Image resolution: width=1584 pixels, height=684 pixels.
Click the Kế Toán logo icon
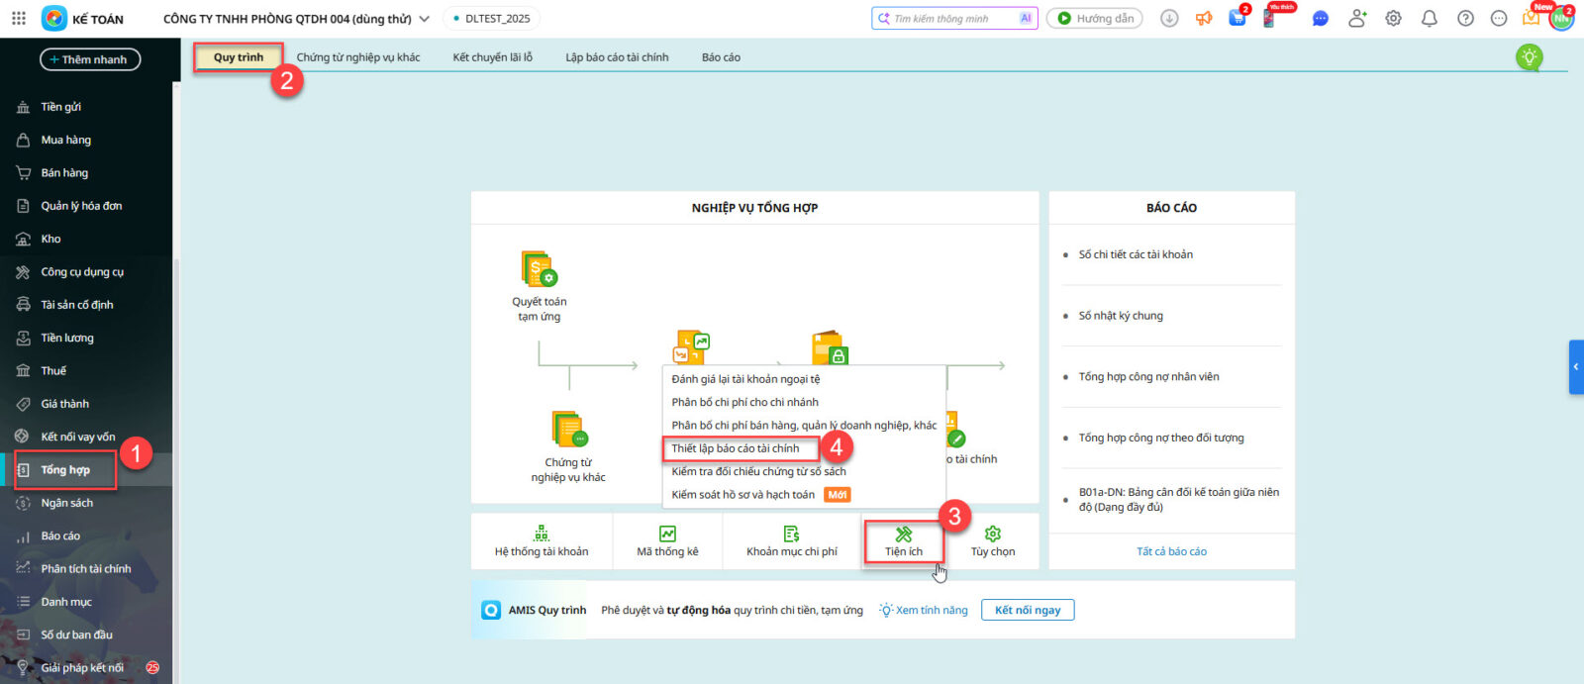click(54, 18)
